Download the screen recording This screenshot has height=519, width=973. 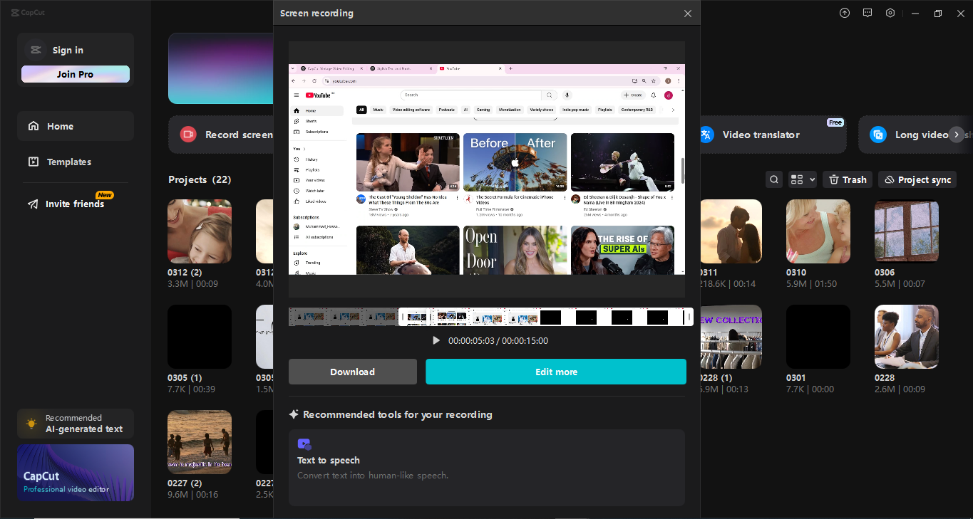pos(352,371)
